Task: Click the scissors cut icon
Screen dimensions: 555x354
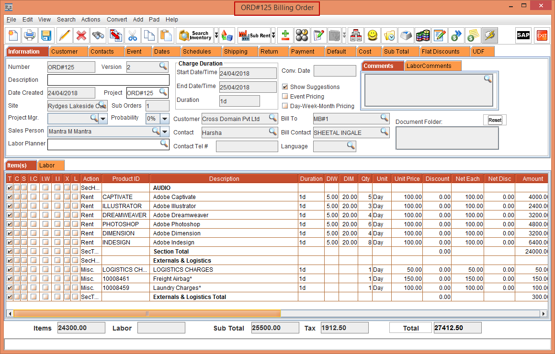Action: pos(133,35)
